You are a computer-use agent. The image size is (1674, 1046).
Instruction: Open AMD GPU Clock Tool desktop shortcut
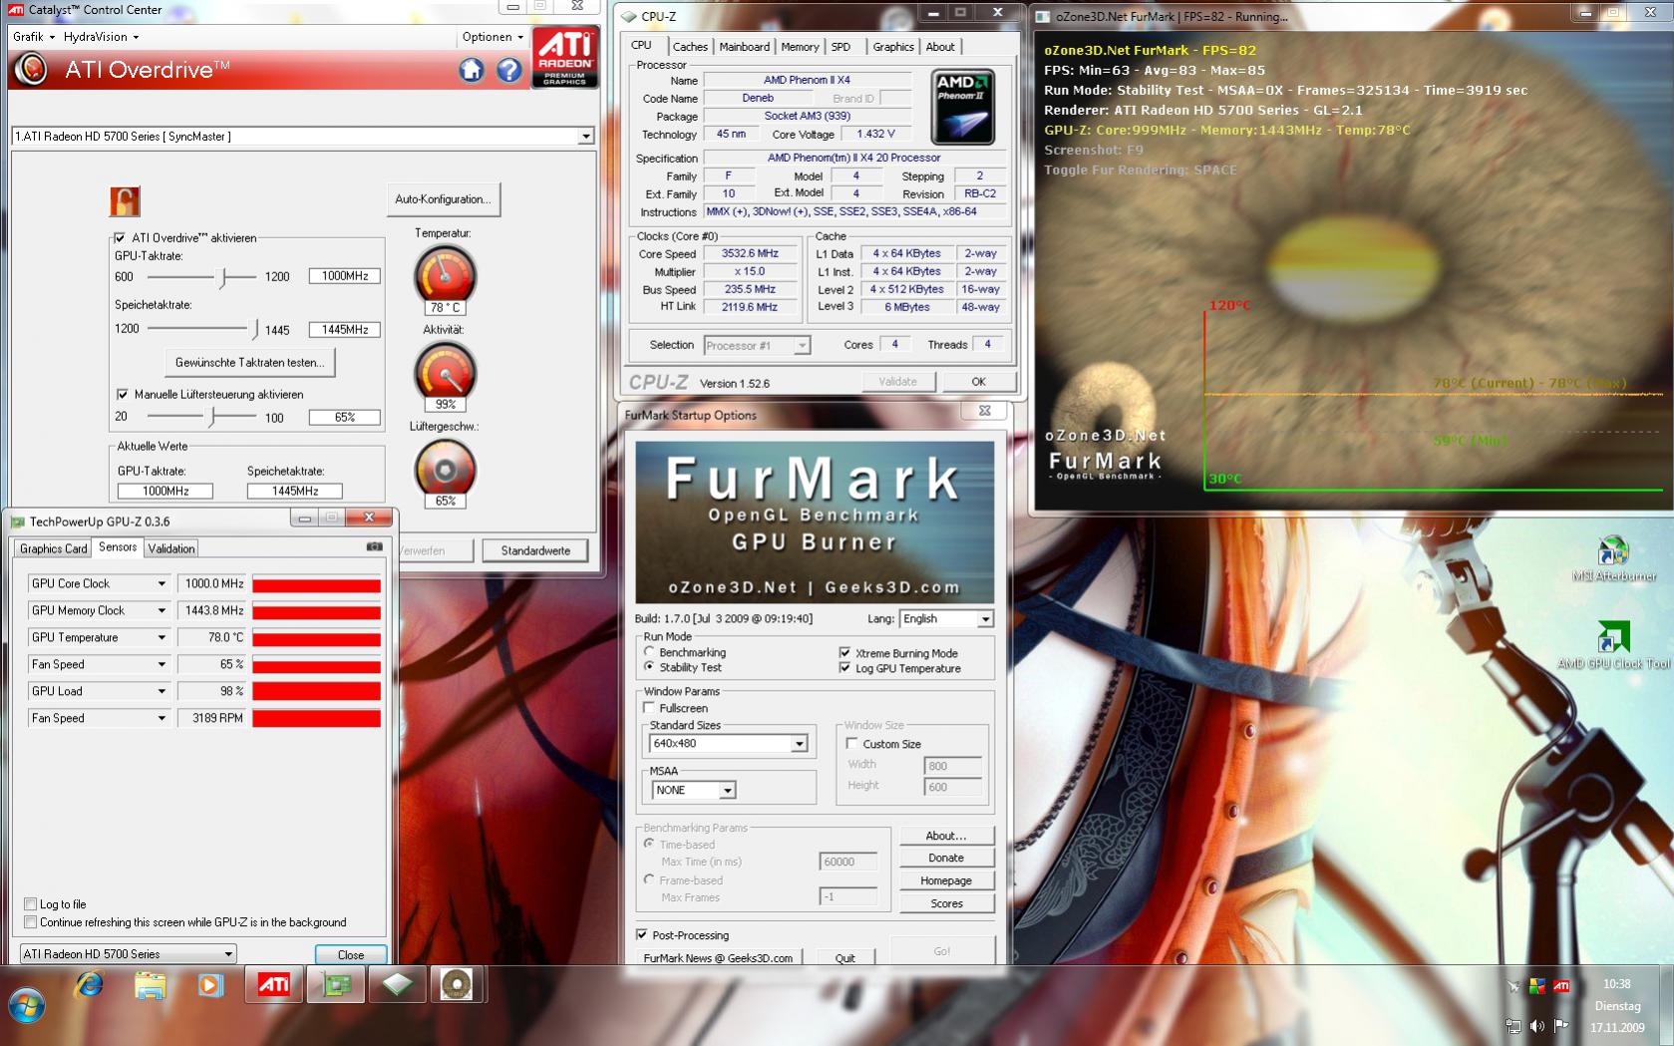[1613, 645]
